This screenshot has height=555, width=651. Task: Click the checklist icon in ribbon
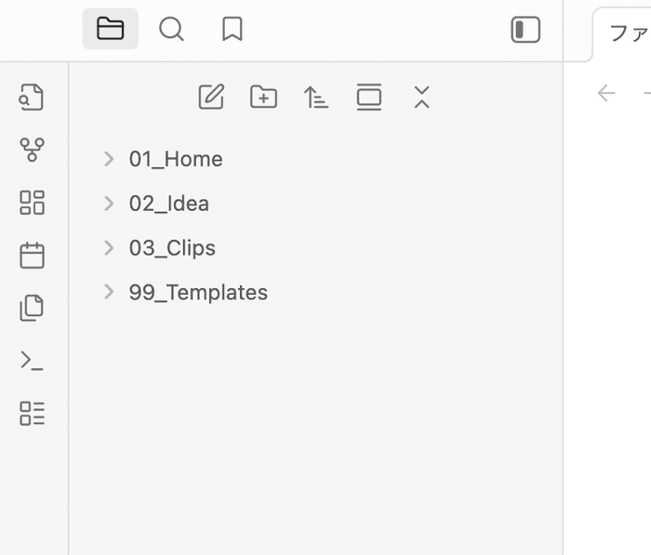(32, 414)
